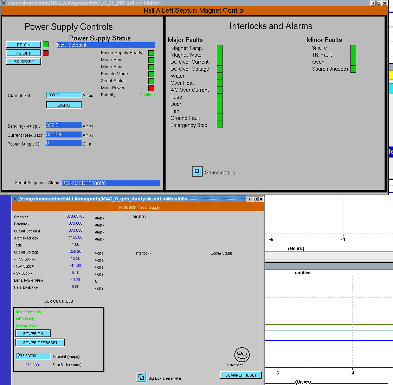Click the Major Fault status indicator light
This screenshot has height=385, width=393.
(x=151, y=60)
